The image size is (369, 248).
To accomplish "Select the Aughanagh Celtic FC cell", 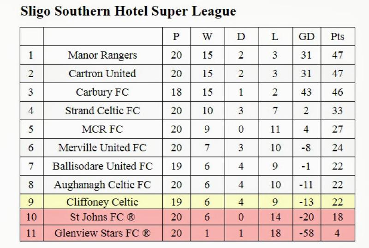I will 102,185.
